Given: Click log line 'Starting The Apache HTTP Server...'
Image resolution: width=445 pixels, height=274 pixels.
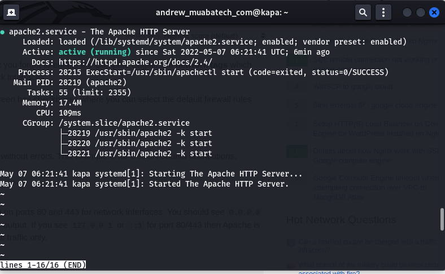Looking at the screenshot, I should 225,174.
